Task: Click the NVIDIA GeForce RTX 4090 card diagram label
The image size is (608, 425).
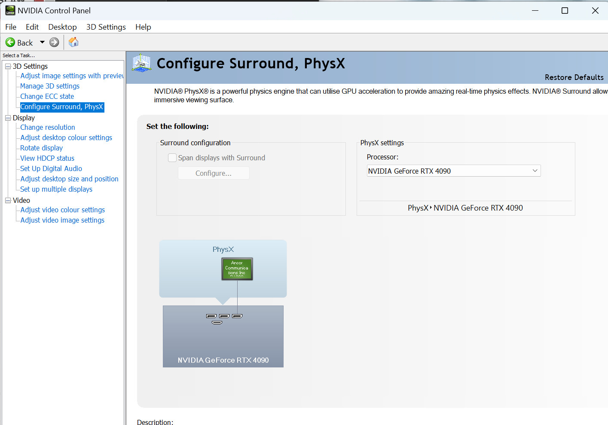Action: tap(223, 360)
